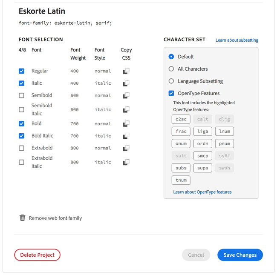Copy CSS for Extrabold Italic font
Viewport: 277px width, 275px height.
[x=126, y=162]
